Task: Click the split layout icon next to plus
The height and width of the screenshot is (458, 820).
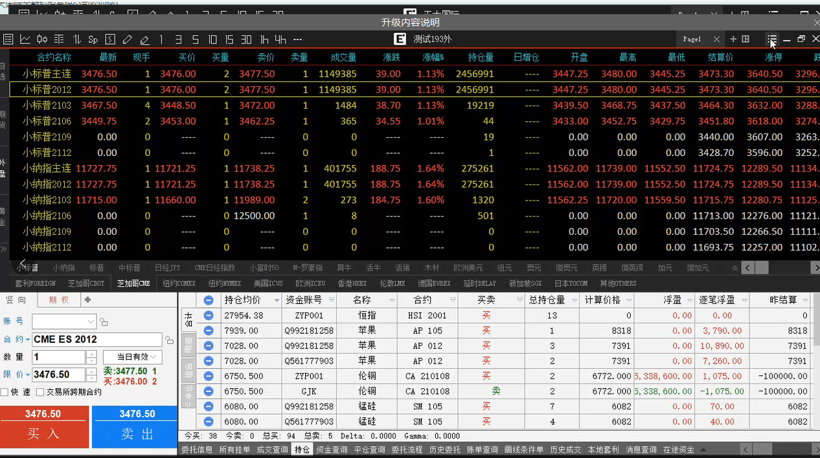Action: coord(746,39)
